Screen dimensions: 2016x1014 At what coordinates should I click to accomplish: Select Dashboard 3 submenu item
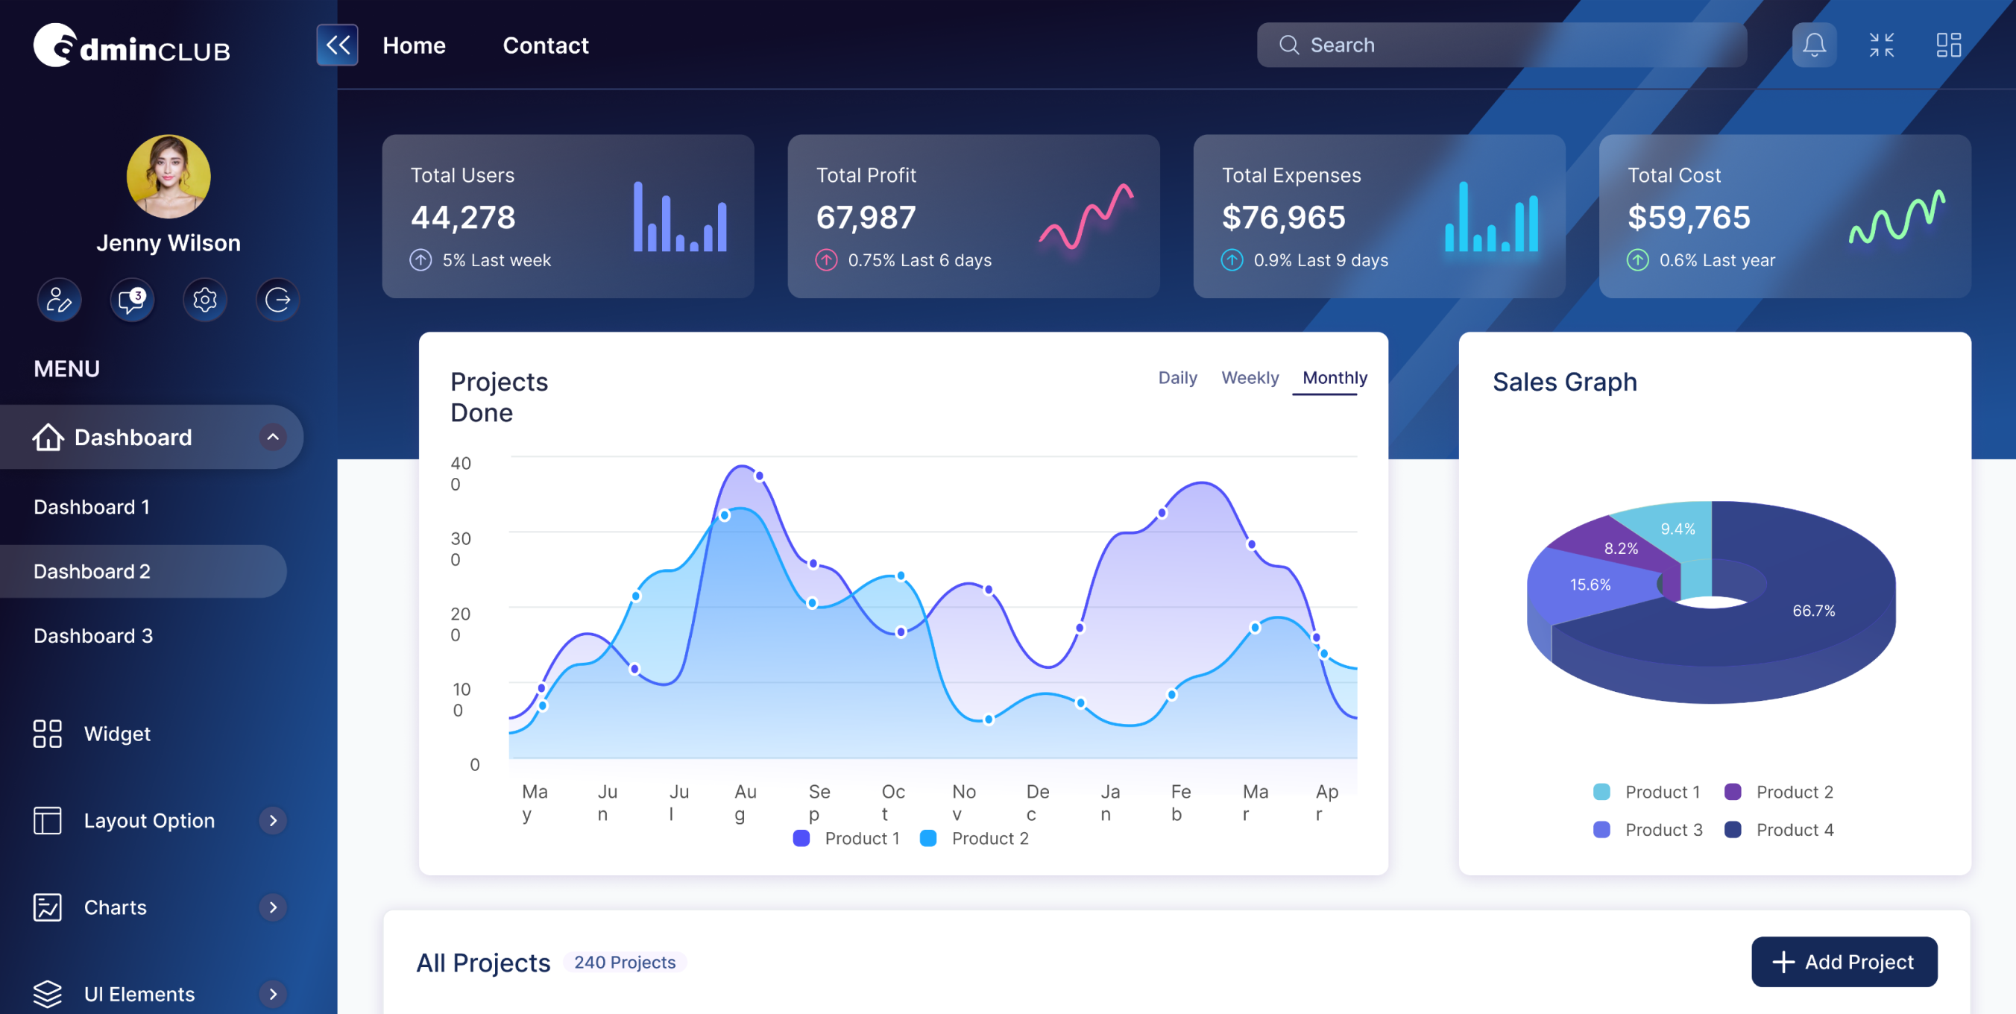[93, 635]
